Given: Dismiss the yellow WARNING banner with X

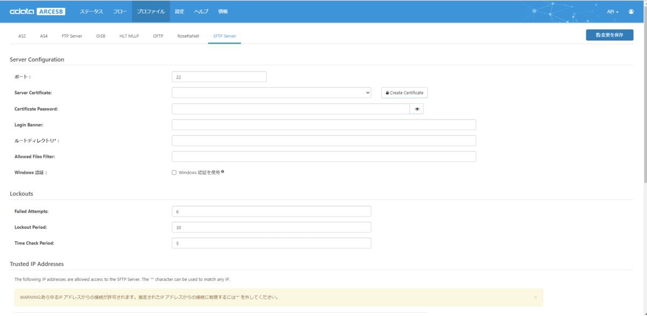Looking at the screenshot, I should 535,297.
